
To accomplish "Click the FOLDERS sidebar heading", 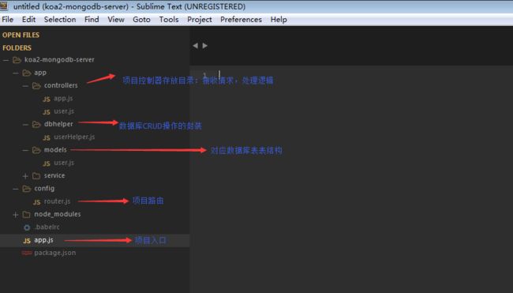I will [17, 48].
